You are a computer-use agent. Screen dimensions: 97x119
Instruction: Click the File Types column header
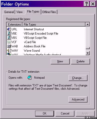54,25
